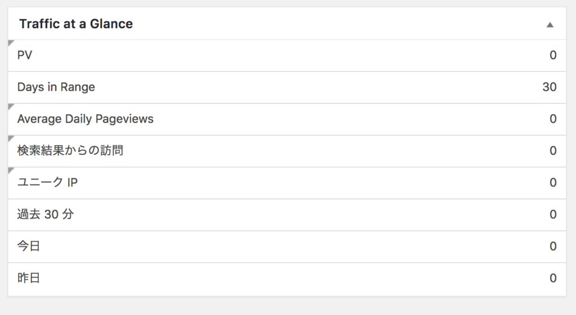
Task: Click the PV count value
Action: (x=552, y=55)
